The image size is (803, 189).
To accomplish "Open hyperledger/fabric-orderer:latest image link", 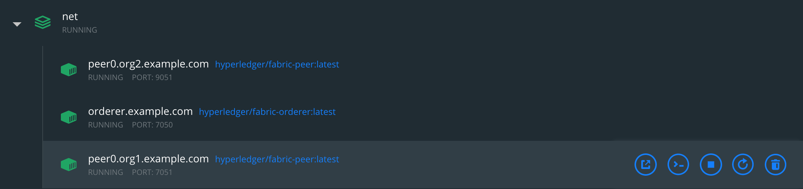I will click(267, 112).
